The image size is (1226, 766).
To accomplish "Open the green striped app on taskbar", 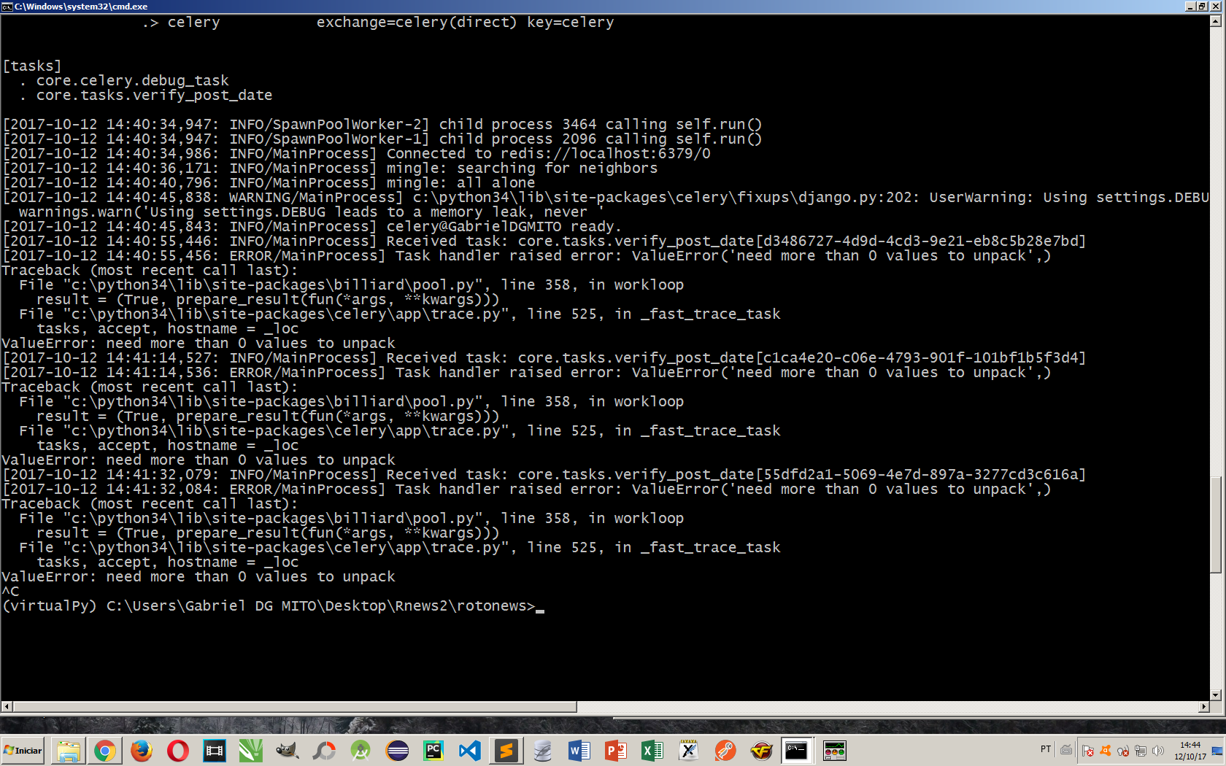I will tap(251, 751).
